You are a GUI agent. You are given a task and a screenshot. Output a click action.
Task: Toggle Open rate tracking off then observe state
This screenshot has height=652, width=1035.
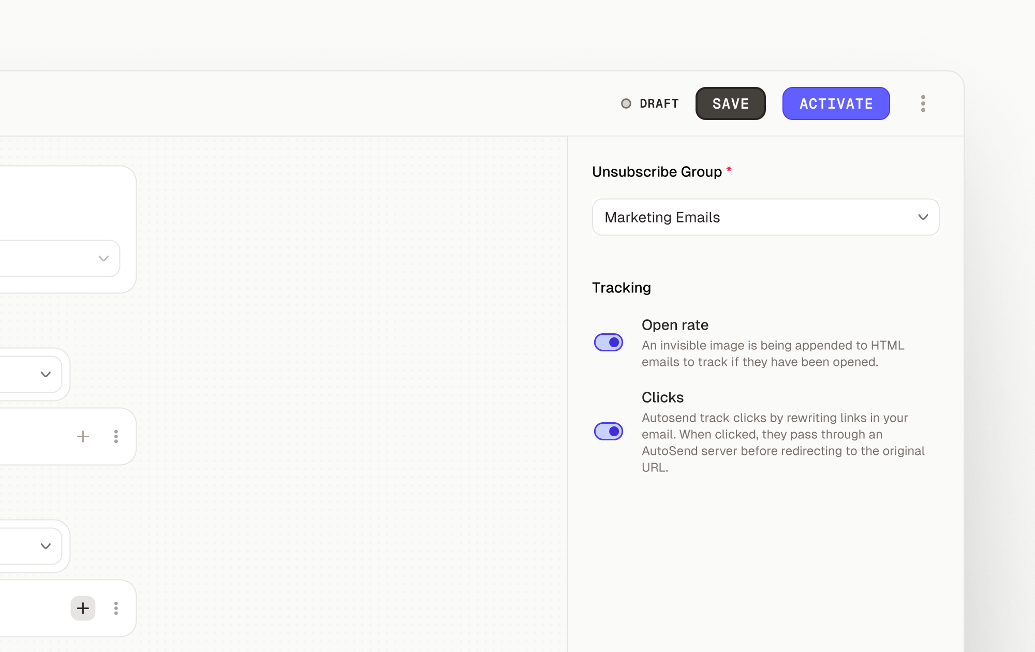tap(608, 343)
